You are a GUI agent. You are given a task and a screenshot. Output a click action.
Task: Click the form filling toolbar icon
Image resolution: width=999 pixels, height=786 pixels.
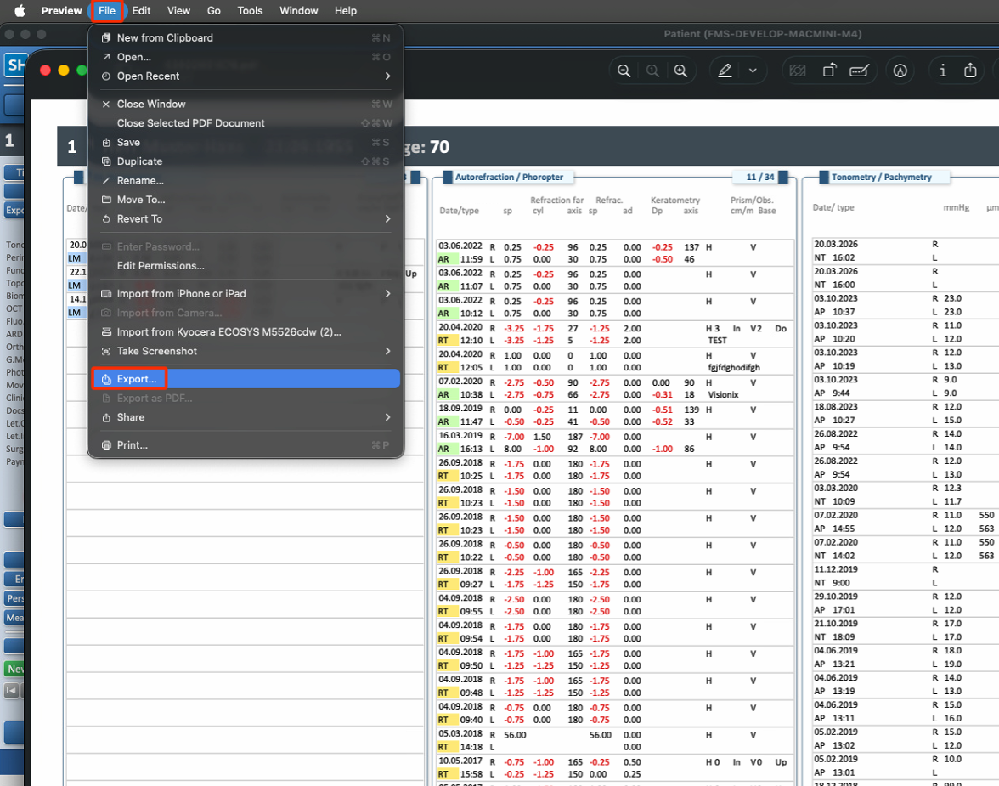pos(859,71)
